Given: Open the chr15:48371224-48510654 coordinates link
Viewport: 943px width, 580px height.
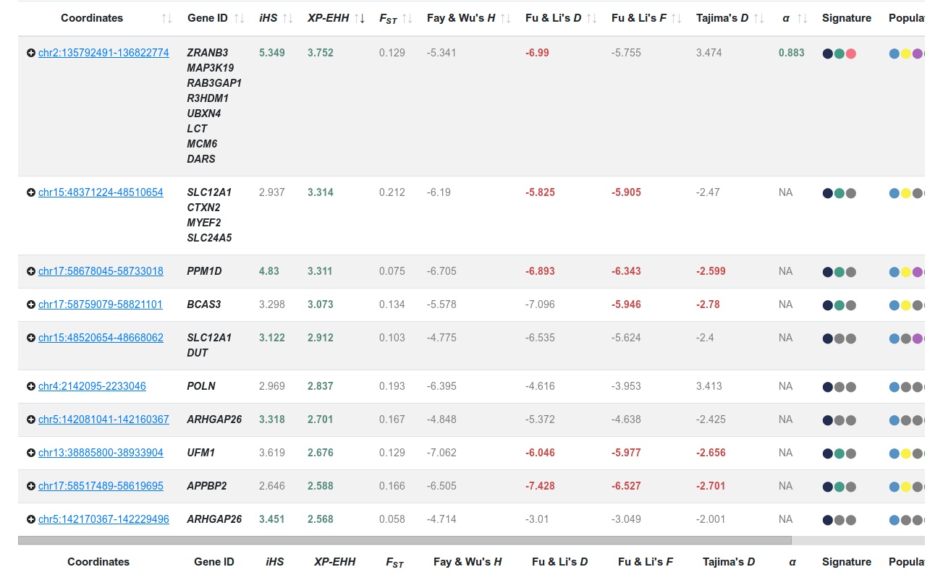Looking at the screenshot, I should click(101, 192).
